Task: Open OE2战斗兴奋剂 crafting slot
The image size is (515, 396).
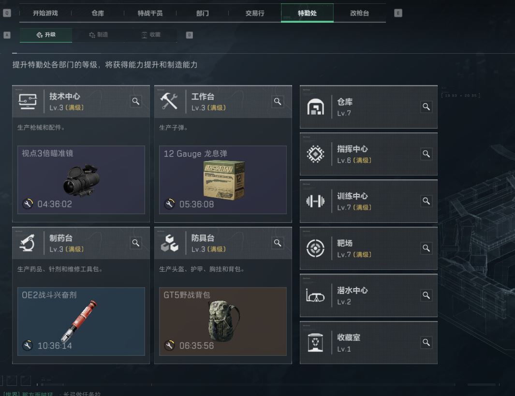Action: [81, 322]
